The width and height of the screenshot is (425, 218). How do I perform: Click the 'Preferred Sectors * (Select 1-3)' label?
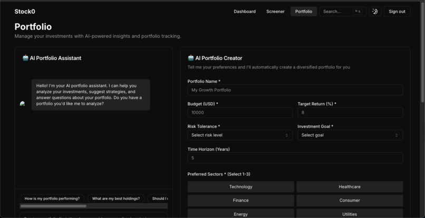(219, 174)
